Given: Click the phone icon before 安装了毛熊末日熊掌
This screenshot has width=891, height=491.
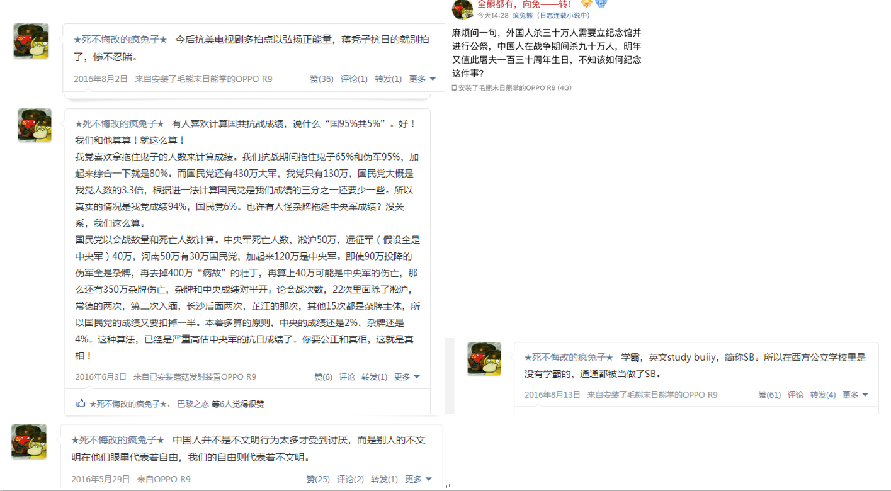Looking at the screenshot, I should click(x=454, y=88).
